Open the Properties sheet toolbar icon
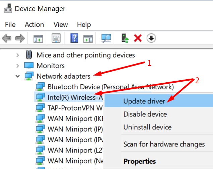213x169 pixels. pyautogui.click(x=56, y=38)
